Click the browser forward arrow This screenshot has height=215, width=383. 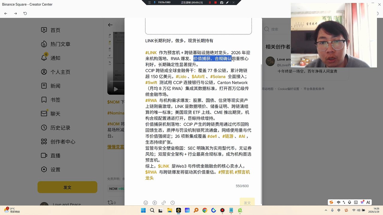tap(16, 13)
